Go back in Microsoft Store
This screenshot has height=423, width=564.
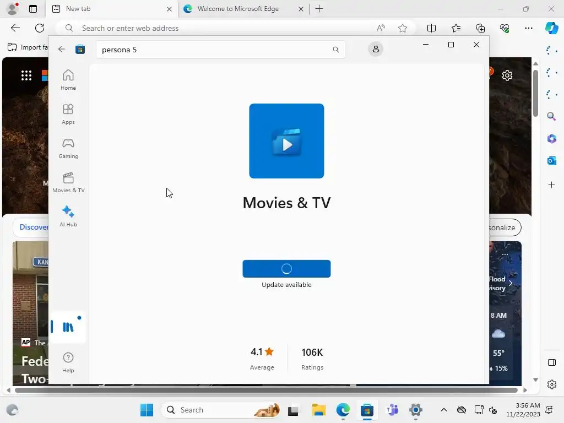62,49
